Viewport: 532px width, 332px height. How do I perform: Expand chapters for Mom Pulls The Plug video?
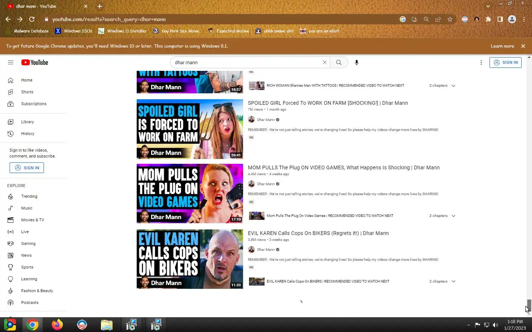[453, 216]
